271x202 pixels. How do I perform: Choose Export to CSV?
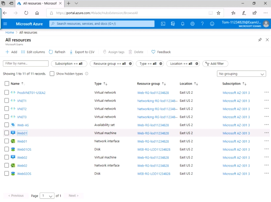point(82,52)
